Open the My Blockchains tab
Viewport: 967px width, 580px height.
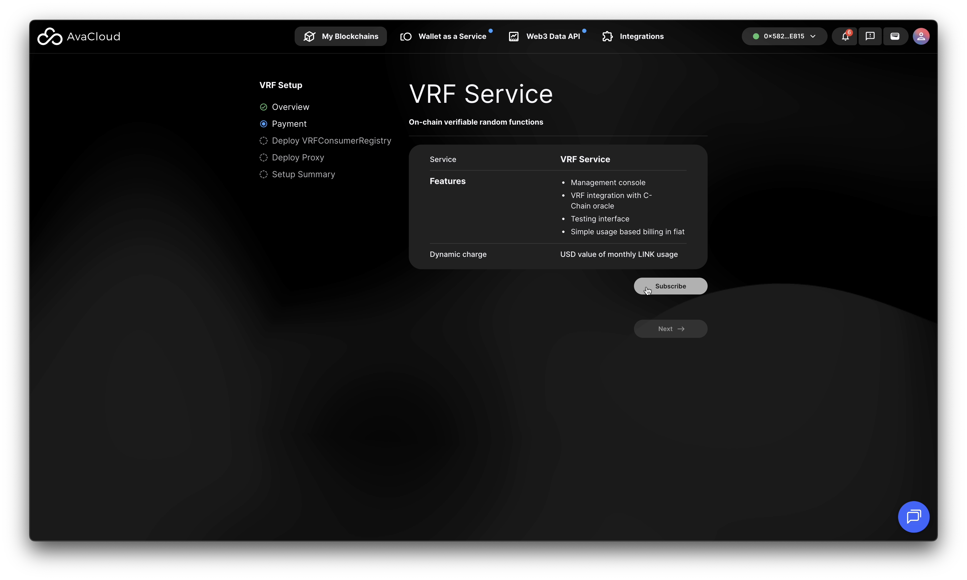point(341,36)
